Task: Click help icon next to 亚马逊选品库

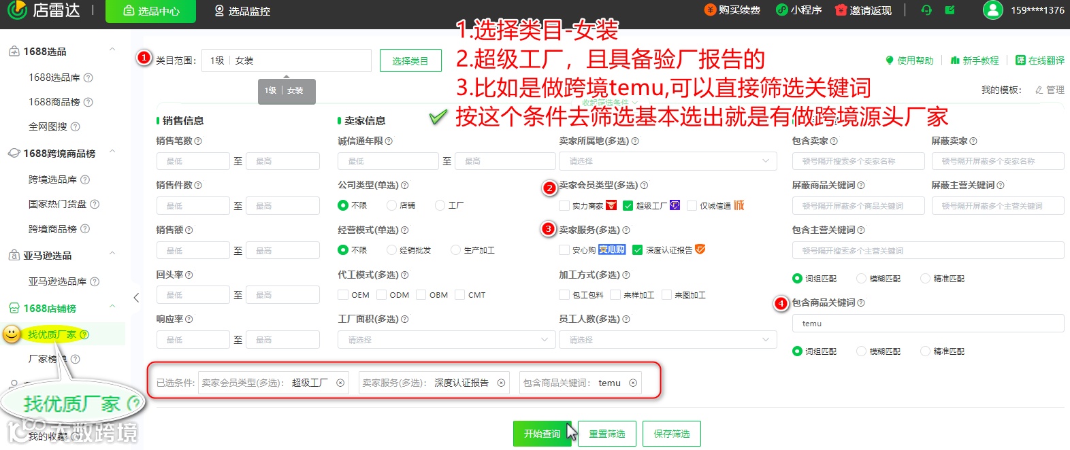Action: tap(95, 281)
